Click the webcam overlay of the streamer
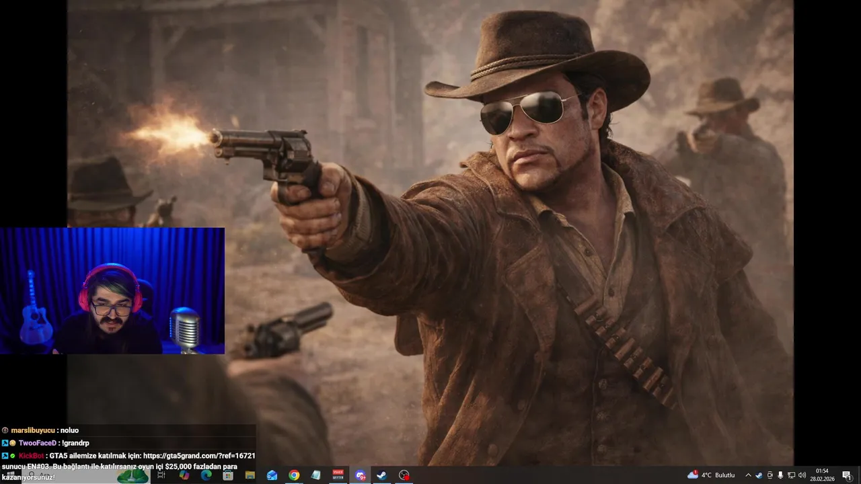Image resolution: width=861 pixels, height=484 pixels. pos(112,290)
